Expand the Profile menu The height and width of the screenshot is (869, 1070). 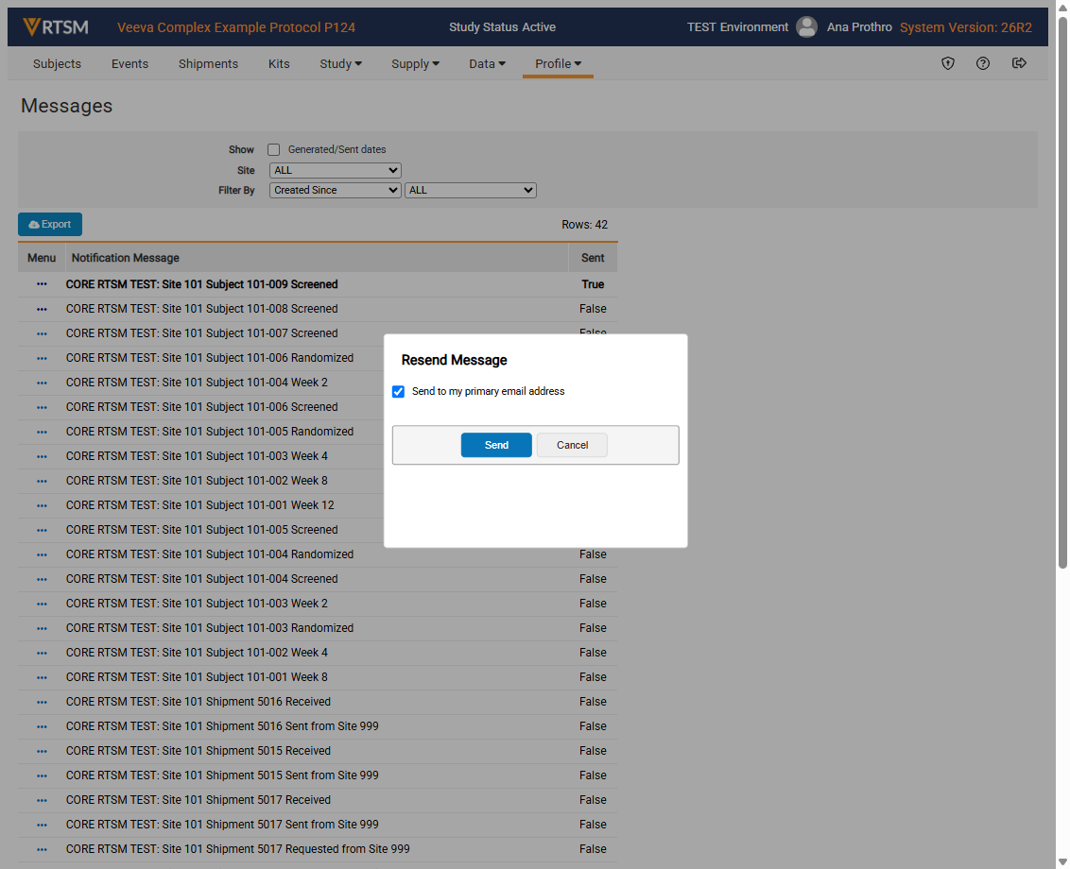(559, 63)
